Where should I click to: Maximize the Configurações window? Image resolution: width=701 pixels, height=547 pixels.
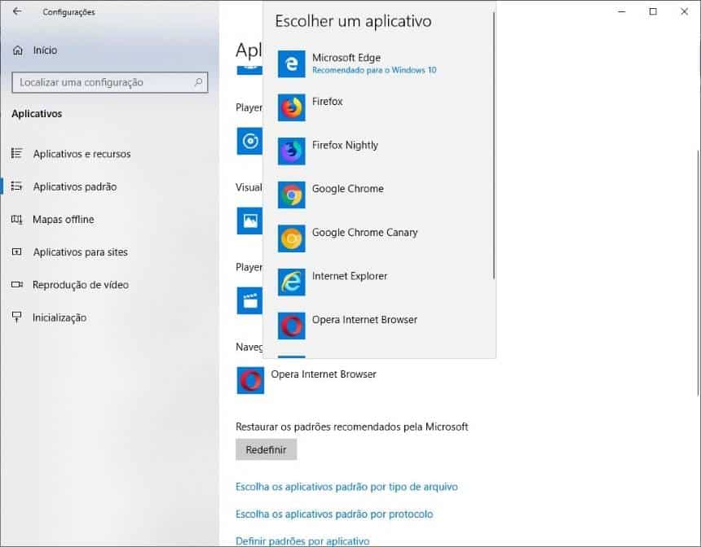(x=653, y=11)
